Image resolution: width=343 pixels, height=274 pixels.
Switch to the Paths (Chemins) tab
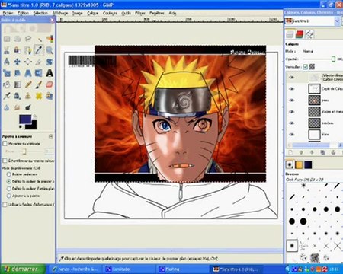point(309,34)
